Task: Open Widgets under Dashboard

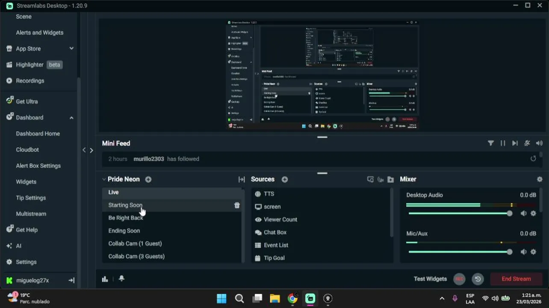Action: 26,182
